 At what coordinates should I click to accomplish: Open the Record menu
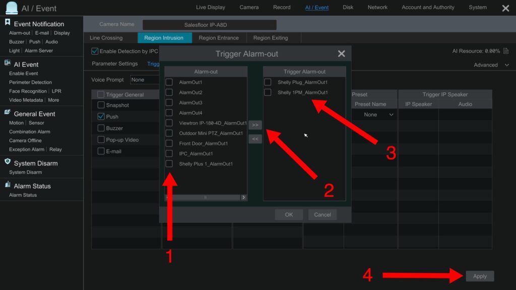282,7
